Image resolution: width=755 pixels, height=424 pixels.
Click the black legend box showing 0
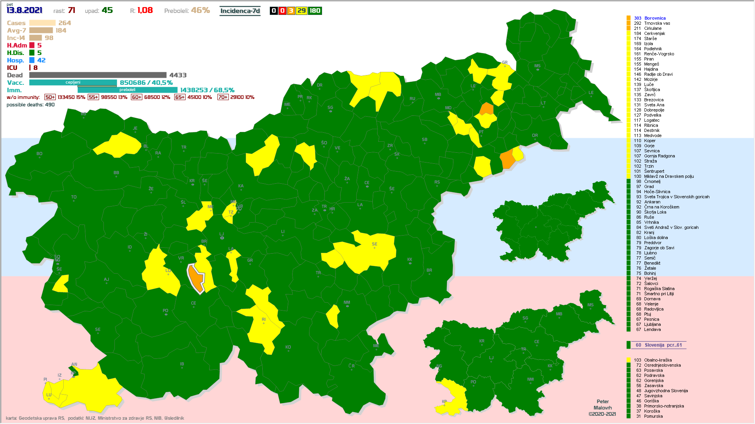point(274,11)
